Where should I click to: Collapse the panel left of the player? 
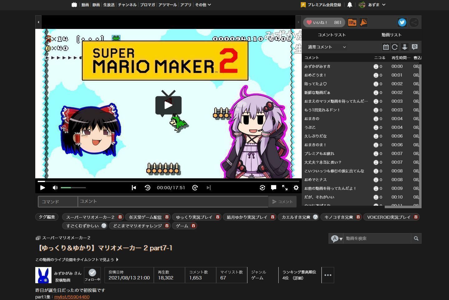pos(38,22)
